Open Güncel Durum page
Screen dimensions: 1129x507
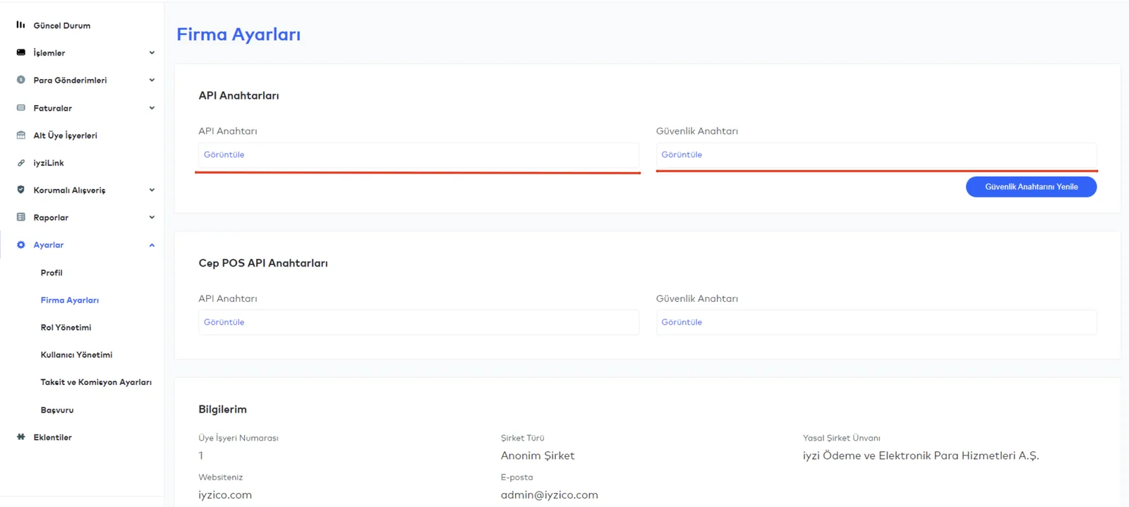[62, 25]
